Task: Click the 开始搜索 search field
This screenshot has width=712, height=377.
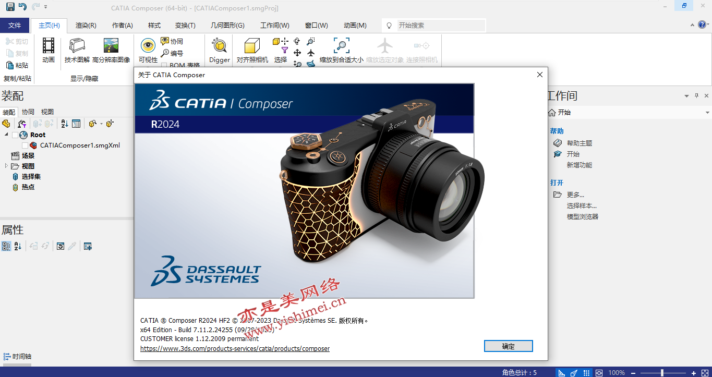Action: click(441, 25)
